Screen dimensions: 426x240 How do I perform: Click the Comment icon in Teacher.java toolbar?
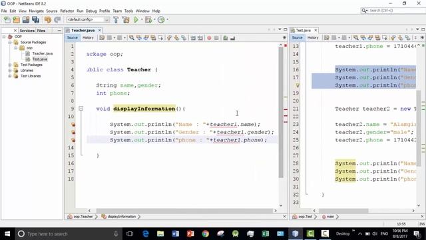coord(225,38)
